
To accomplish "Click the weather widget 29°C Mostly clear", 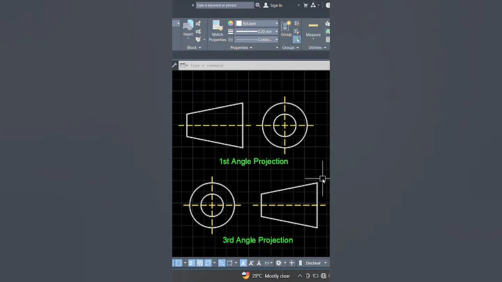I will point(266,276).
